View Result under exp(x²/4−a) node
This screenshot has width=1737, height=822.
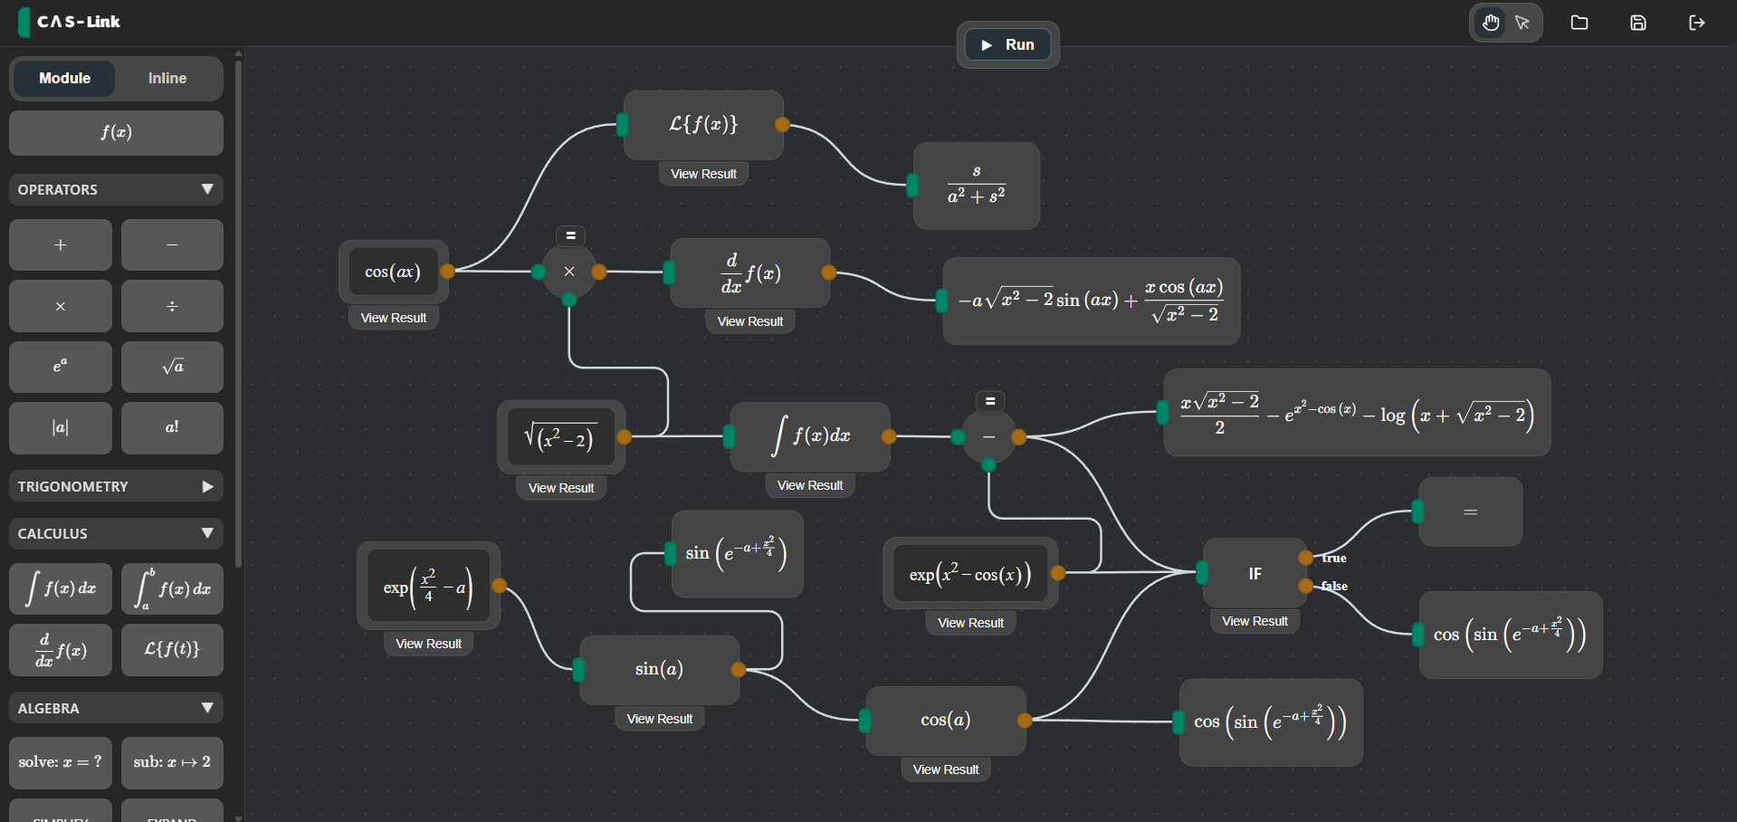(428, 644)
